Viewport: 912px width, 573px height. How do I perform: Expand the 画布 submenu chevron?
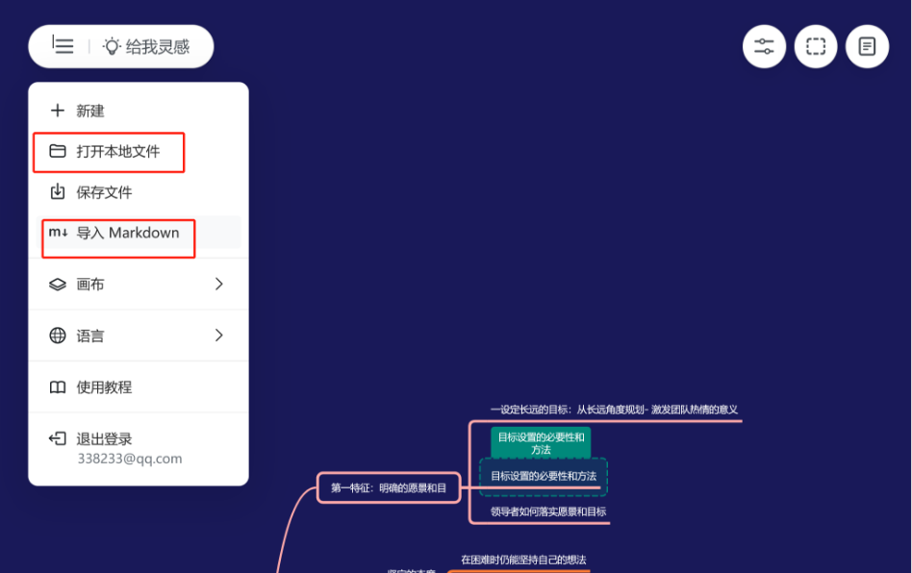coord(218,285)
